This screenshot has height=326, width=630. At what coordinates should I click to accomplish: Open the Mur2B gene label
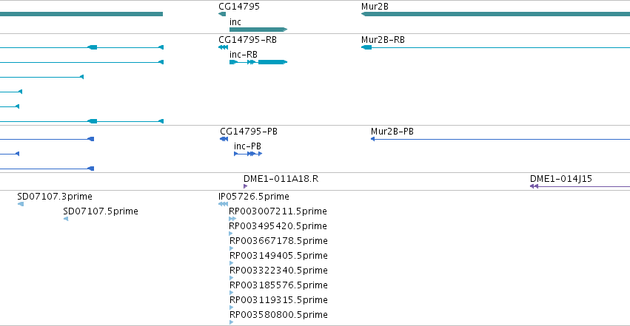click(375, 7)
